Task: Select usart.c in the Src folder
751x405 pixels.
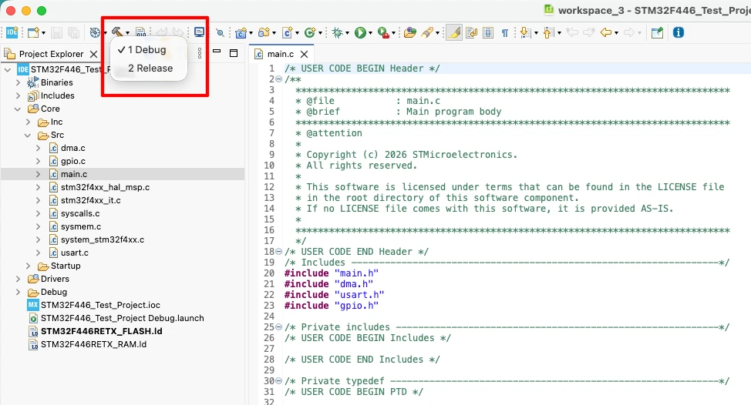Action: tap(74, 253)
